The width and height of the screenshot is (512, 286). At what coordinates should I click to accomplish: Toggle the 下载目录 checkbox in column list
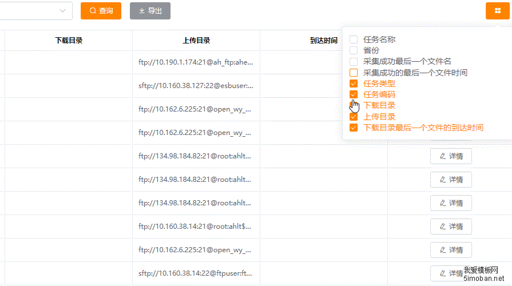tap(354, 105)
